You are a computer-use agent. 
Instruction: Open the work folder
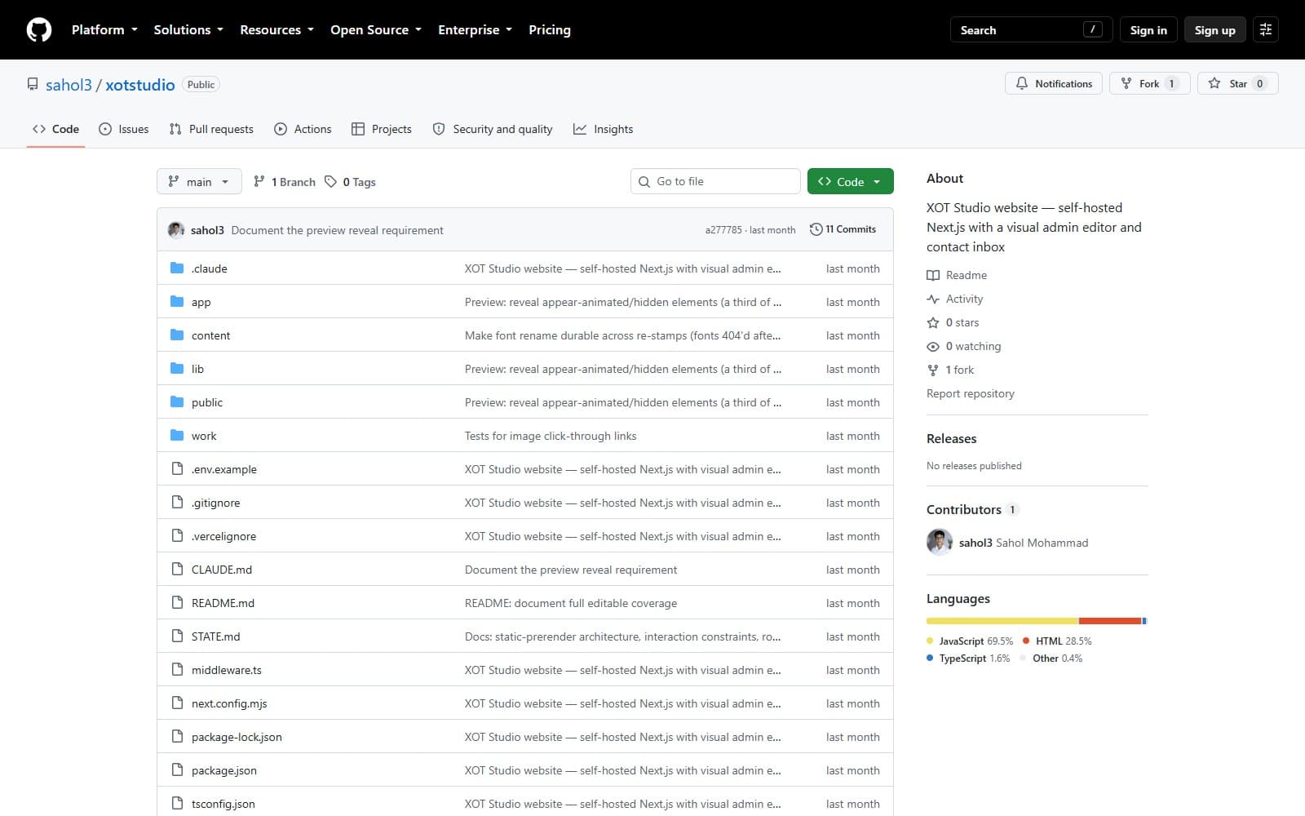tap(204, 436)
